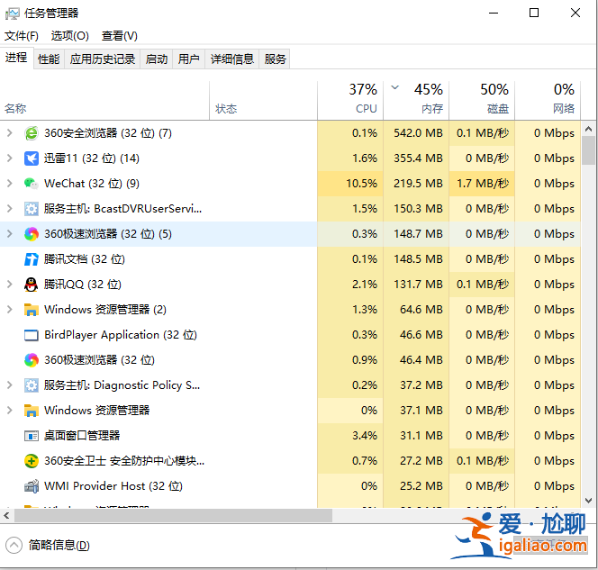Open the 文件(F) menu
The height and width of the screenshot is (570, 598).
(22, 36)
